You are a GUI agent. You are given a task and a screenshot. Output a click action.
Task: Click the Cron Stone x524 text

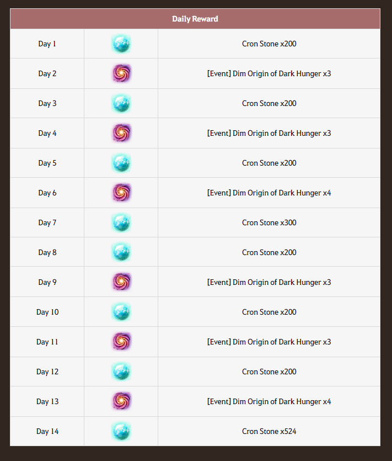coord(269,431)
